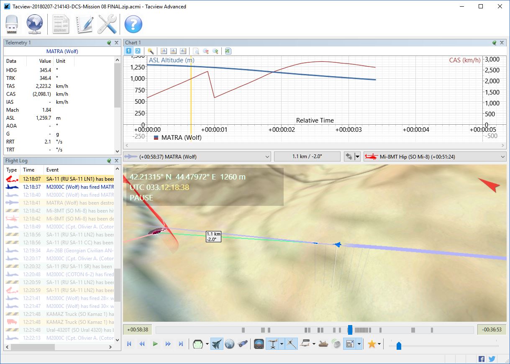Viewport: 510px width, 364px height.
Task: Open the Mi-8MT Hip target selection dropdown
Action: [x=435, y=157]
